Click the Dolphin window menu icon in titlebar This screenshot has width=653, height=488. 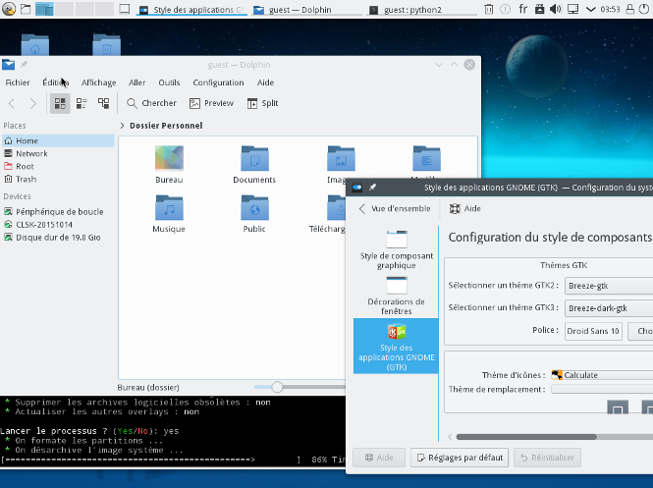click(x=8, y=65)
